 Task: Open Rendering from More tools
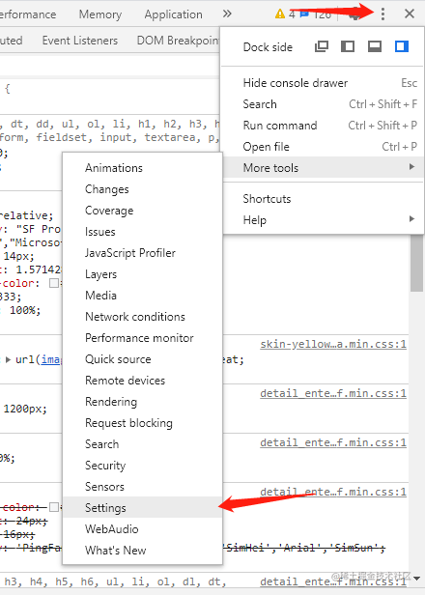143,402
